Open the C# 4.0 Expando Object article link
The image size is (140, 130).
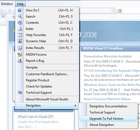tap(112, 71)
